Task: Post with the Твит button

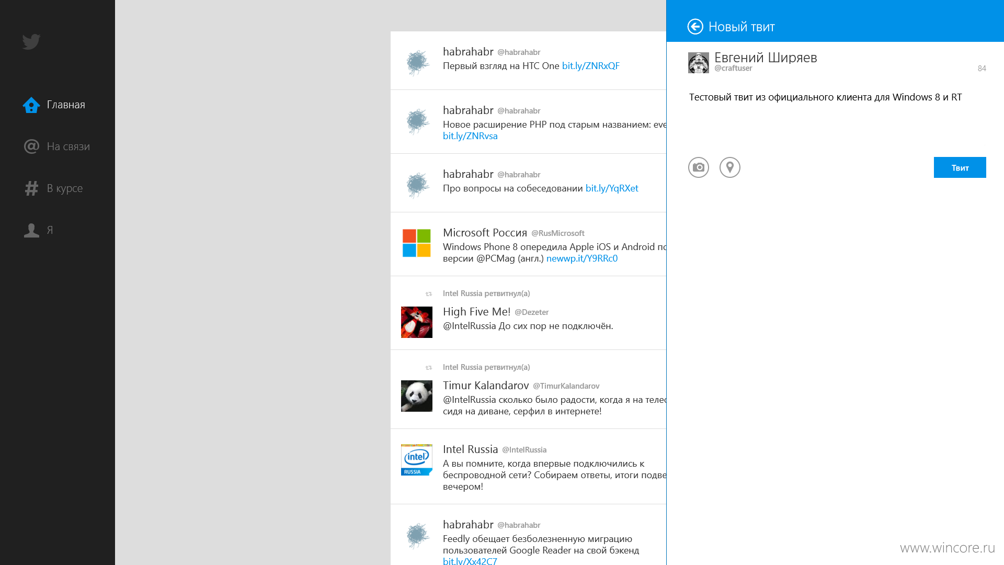Action: (x=960, y=167)
